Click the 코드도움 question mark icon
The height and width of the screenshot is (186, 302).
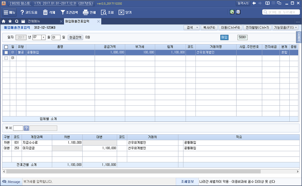tap(22, 12)
